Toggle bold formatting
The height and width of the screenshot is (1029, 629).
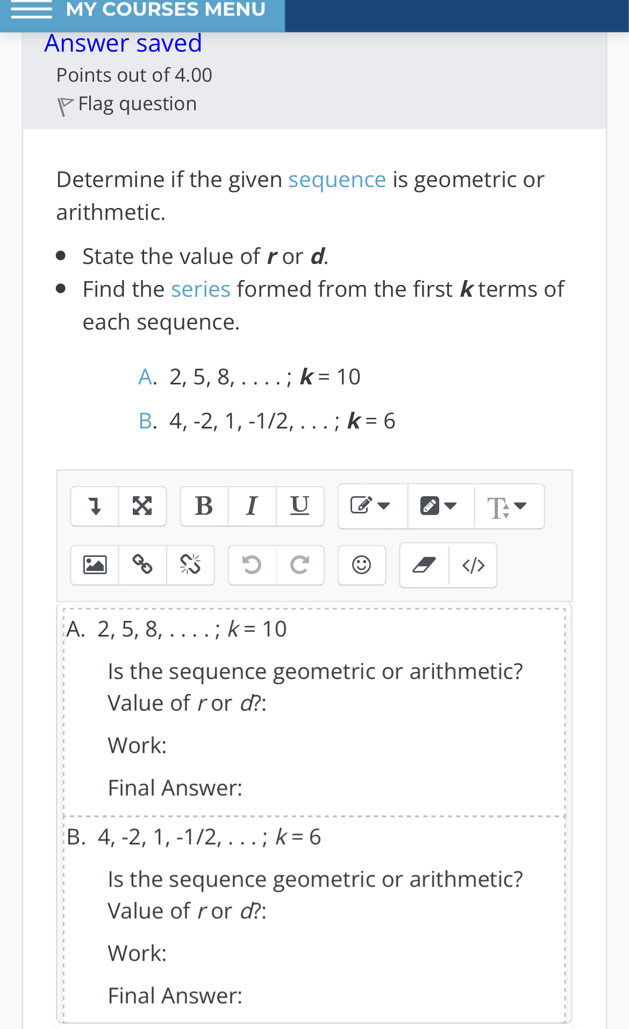(203, 505)
